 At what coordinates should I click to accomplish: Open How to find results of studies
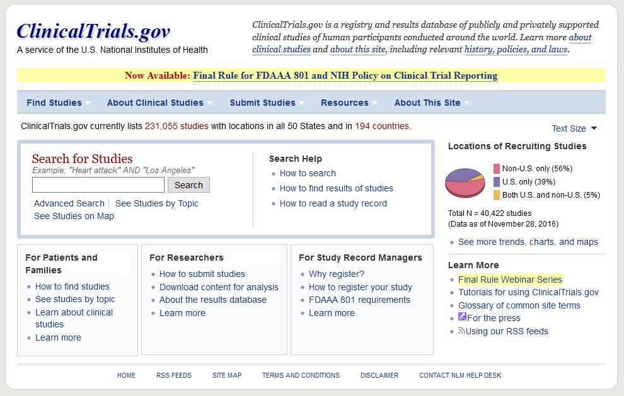[x=337, y=188]
